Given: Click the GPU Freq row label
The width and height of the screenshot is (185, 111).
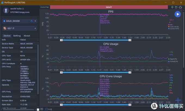Looking at the screenshot, I should pyautogui.click(x=6, y=92).
